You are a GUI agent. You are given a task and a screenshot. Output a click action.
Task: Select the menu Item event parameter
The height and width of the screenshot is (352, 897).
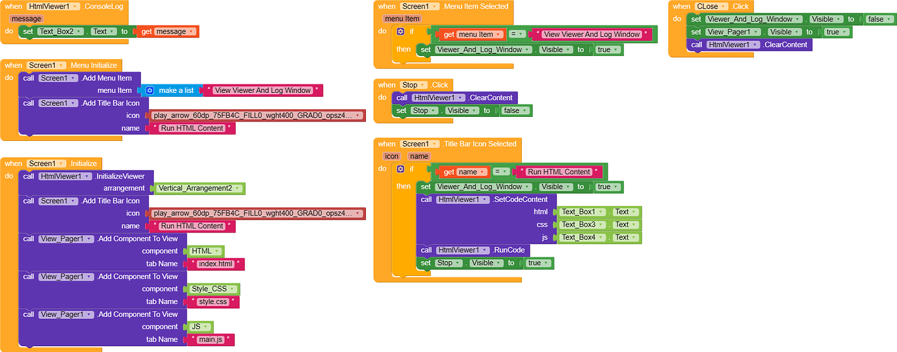point(403,19)
